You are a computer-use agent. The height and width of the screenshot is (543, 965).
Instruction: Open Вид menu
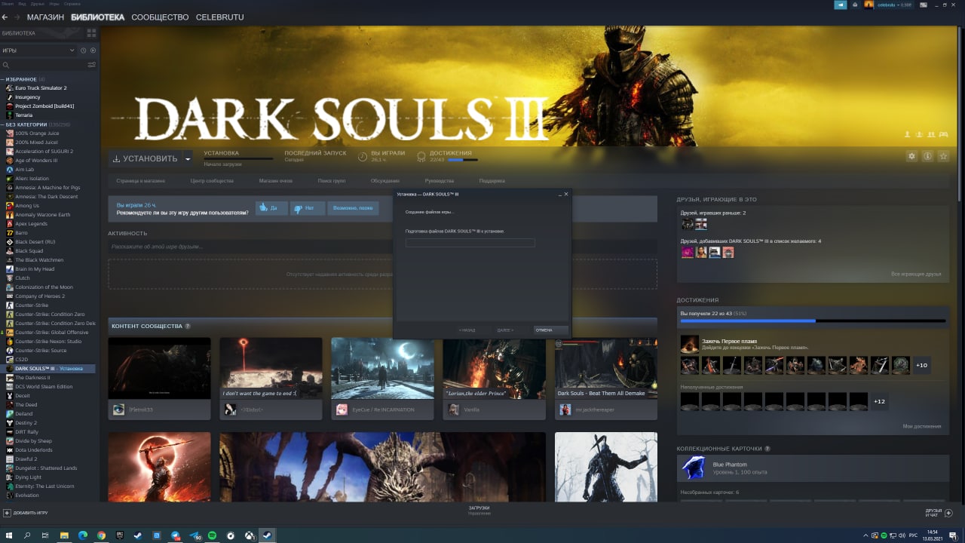tap(22, 4)
